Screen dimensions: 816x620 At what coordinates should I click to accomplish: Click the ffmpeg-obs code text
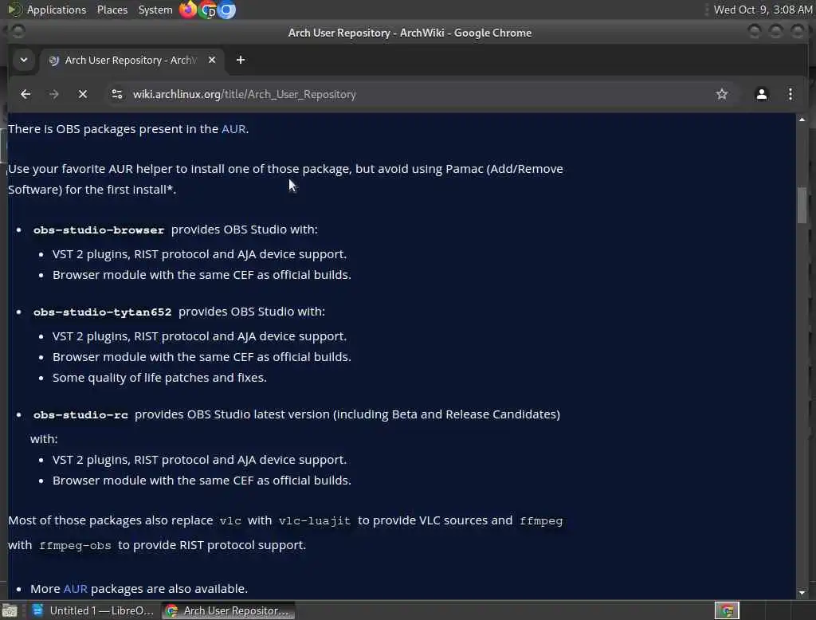[x=75, y=546]
